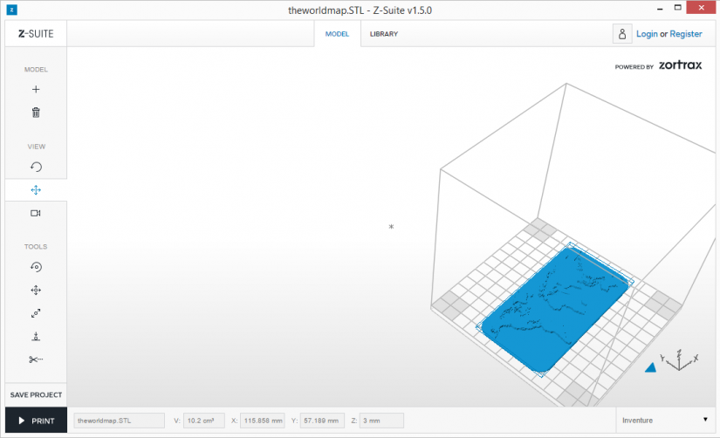Select the pan view arrows tool
This screenshot has height=438, width=720.
36,190
